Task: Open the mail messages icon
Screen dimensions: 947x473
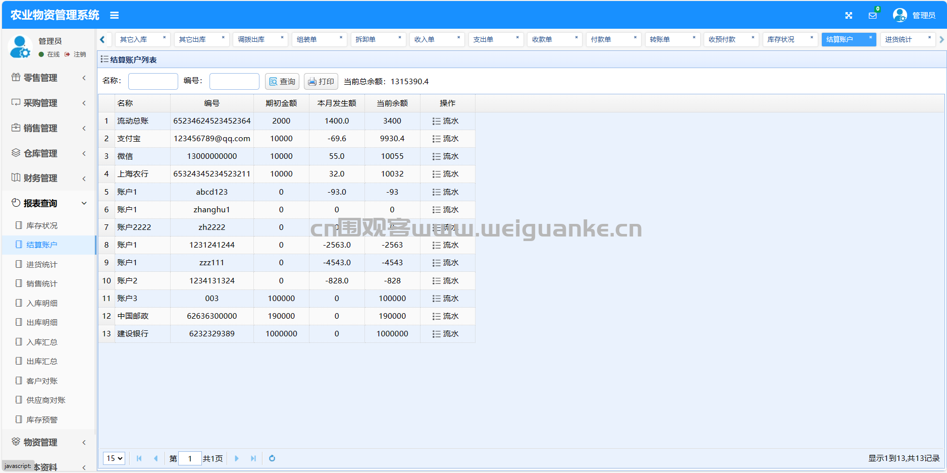Action: click(x=872, y=16)
